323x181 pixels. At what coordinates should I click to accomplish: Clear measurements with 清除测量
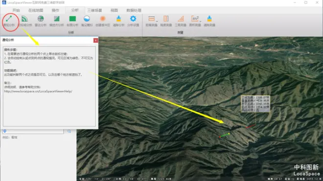point(209,21)
